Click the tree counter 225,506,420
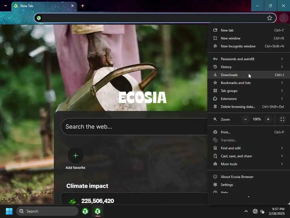 (98, 201)
